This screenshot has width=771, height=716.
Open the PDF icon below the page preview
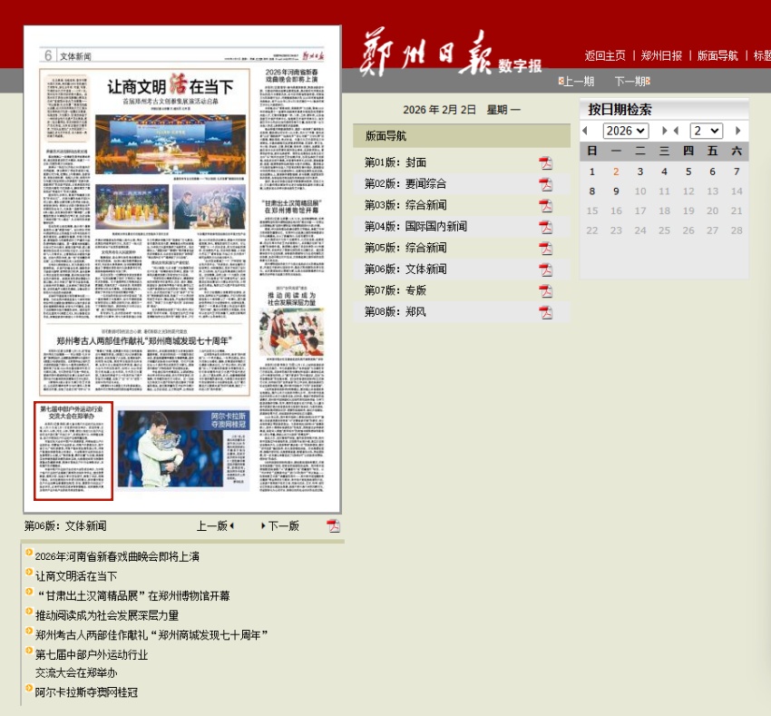(x=333, y=526)
